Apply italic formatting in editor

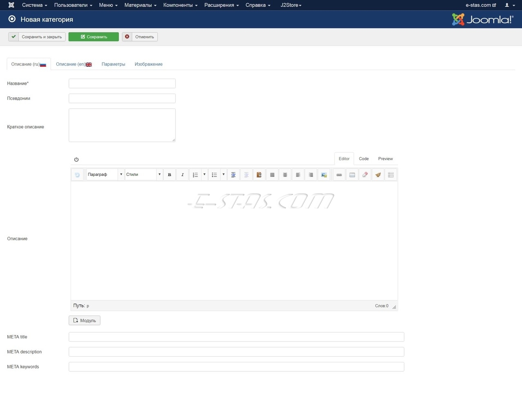(182, 175)
